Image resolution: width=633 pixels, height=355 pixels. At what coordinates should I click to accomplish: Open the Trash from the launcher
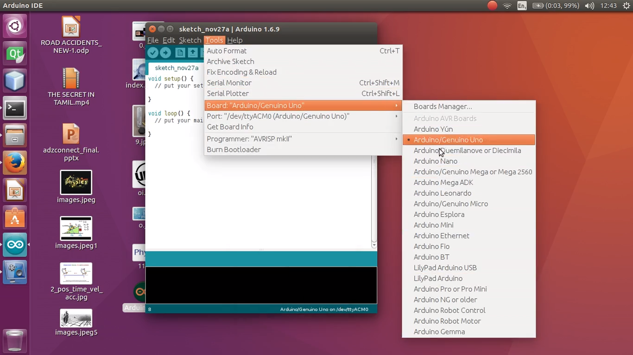click(15, 341)
